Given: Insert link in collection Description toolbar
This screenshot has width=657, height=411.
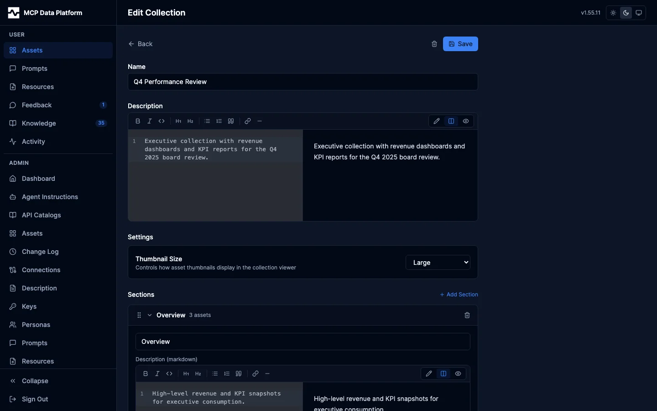Looking at the screenshot, I should 248,121.
